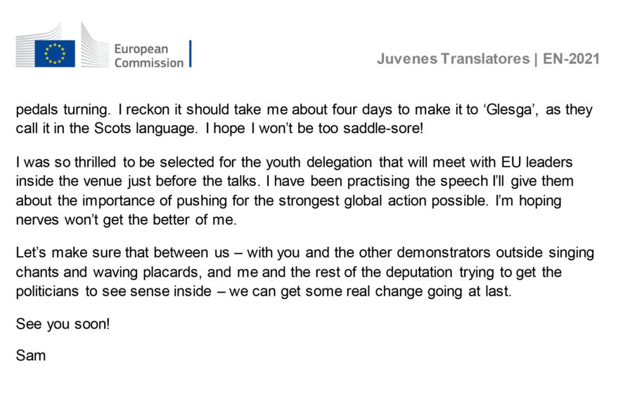630x401 pixels.
Task: Click the word 'deputation' in third paragraph
Action: point(419,272)
